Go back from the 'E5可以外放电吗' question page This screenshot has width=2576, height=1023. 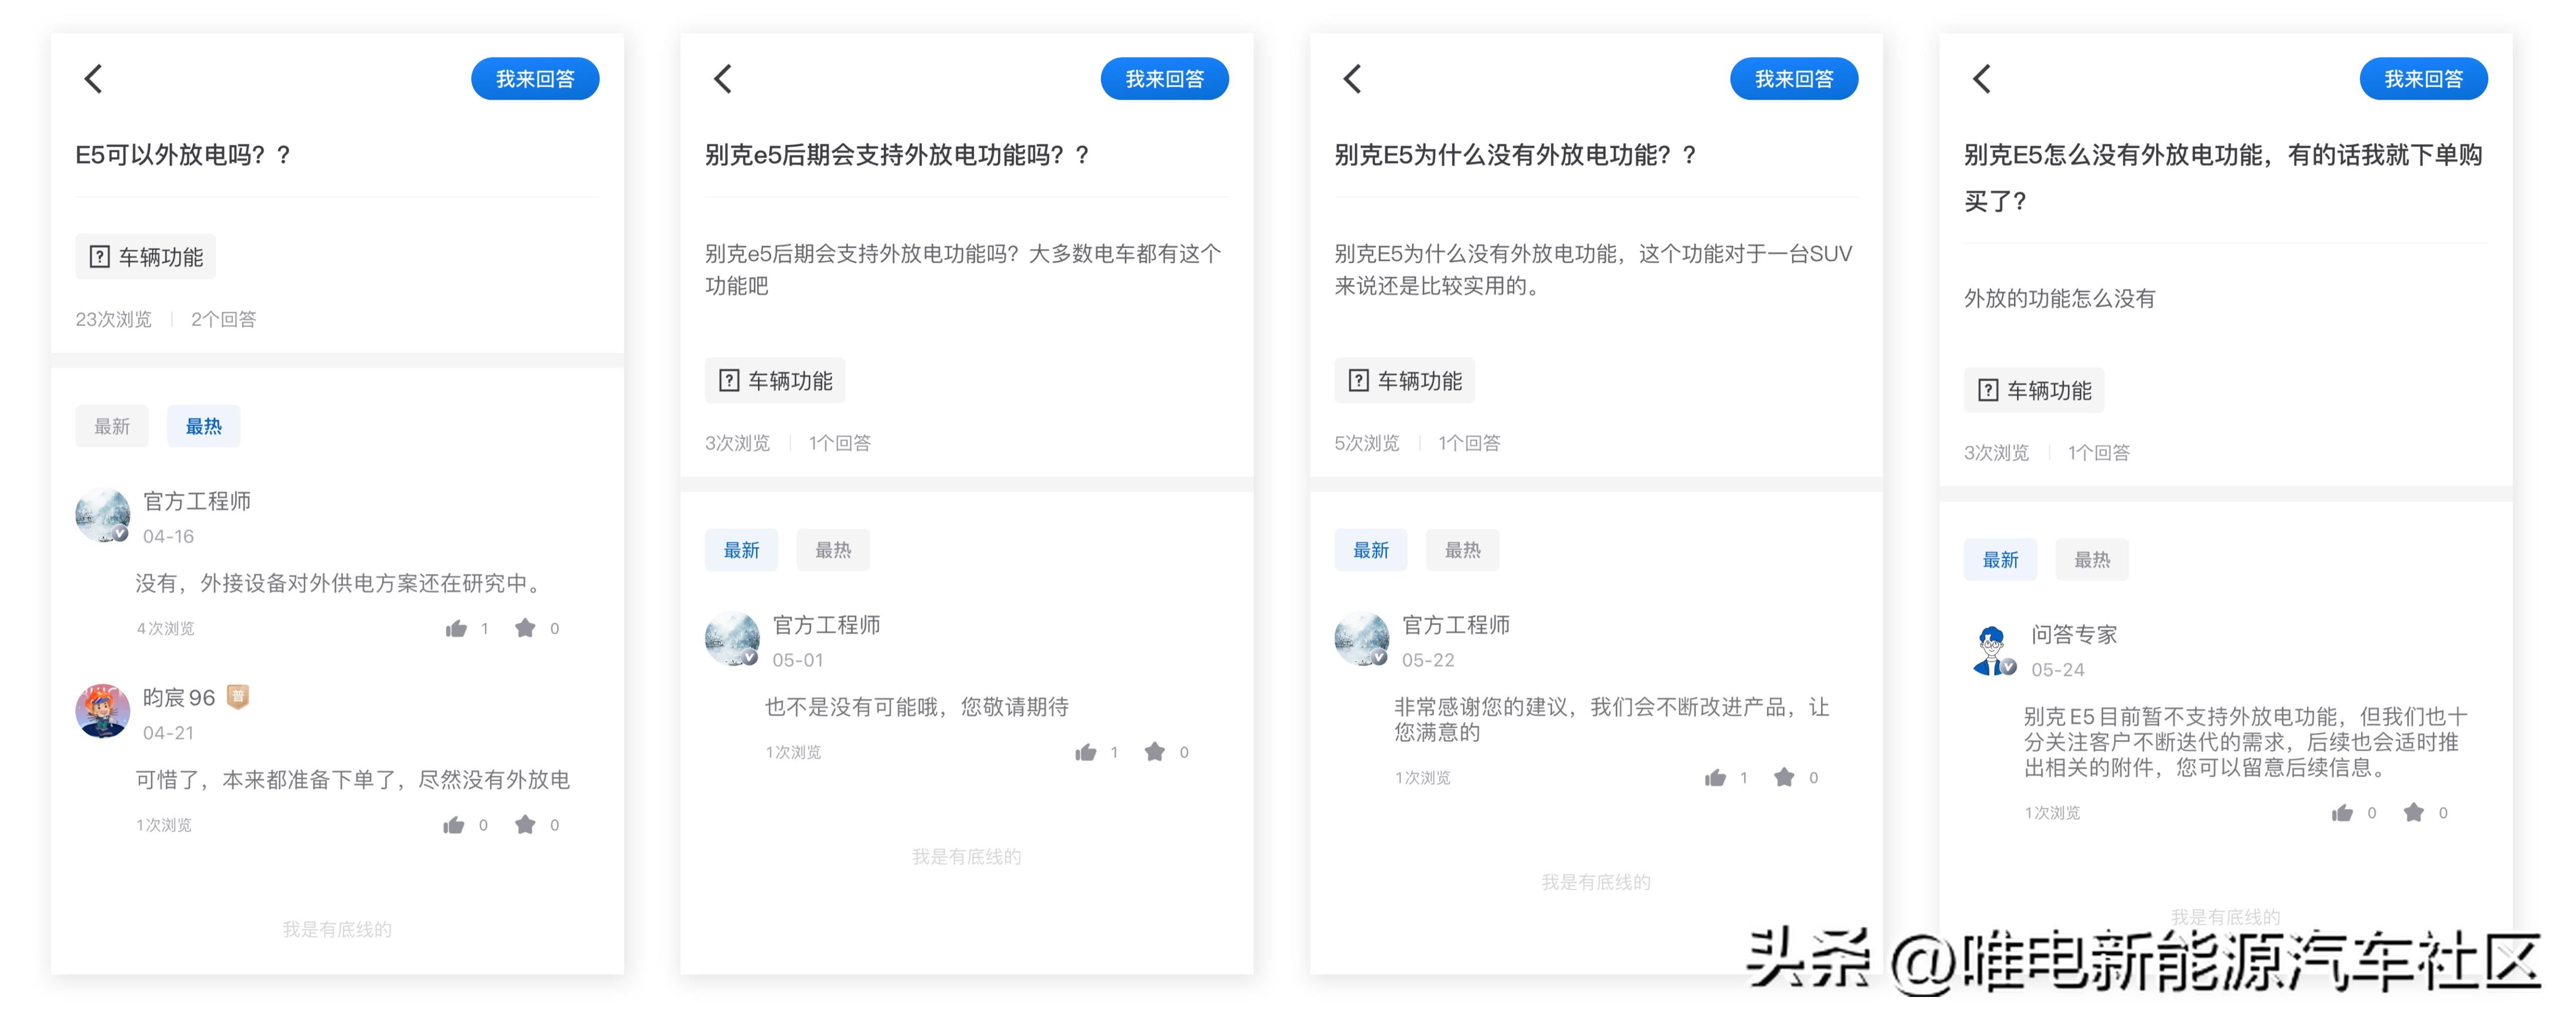point(94,79)
